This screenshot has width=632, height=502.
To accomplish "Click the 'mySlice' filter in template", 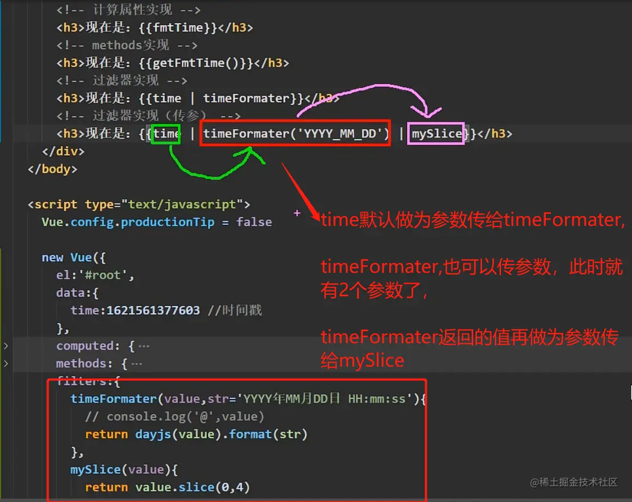I will coord(437,133).
